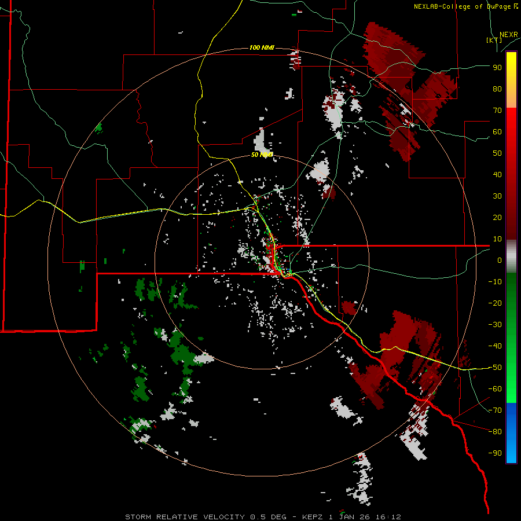Click the 100 NMI range ring label
The height and width of the screenshot is (521, 521).
pyautogui.click(x=262, y=48)
